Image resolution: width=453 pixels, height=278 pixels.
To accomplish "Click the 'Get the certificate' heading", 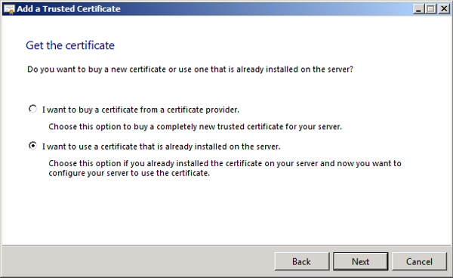I will (70, 45).
